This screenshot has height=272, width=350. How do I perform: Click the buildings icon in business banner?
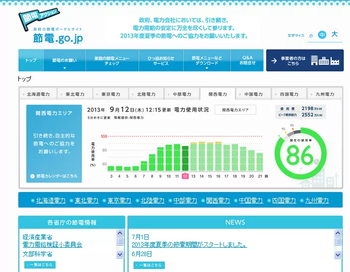click(325, 60)
